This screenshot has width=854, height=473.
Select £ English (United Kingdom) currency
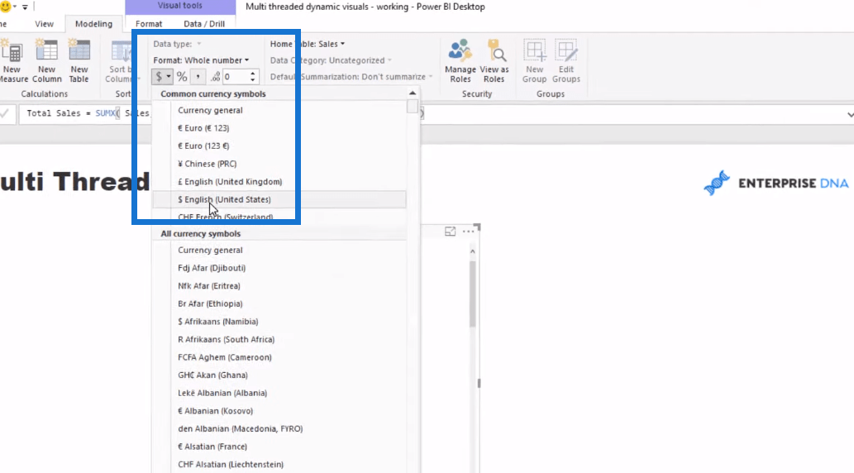click(x=230, y=182)
